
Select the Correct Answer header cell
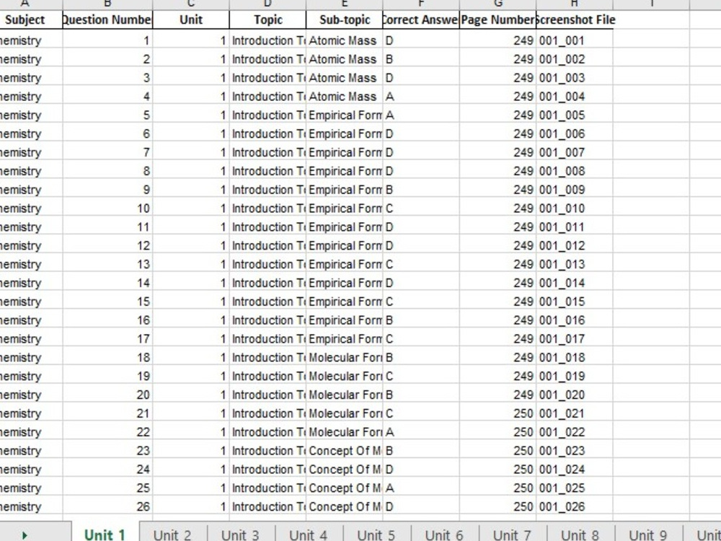421,19
